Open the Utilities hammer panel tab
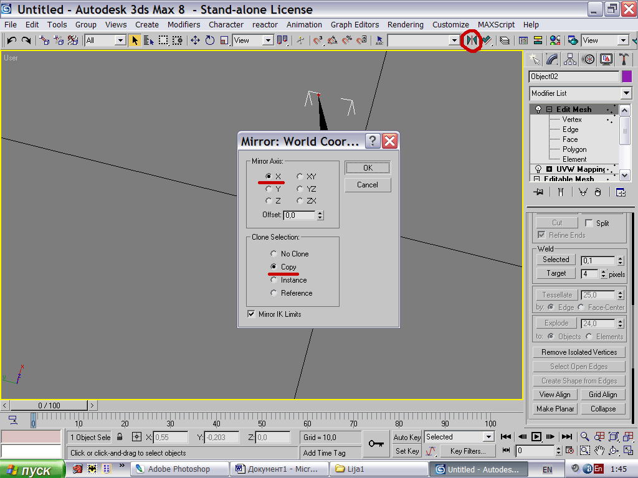638x478 pixels. [623, 60]
